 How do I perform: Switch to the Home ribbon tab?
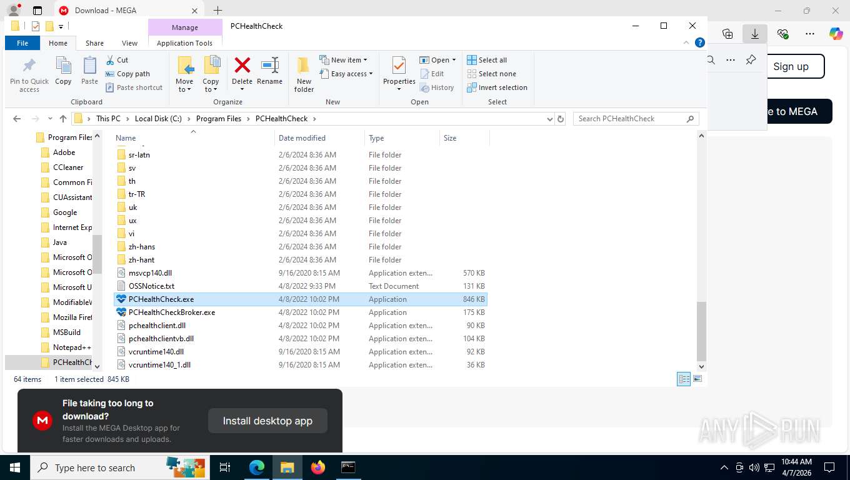[x=58, y=43]
